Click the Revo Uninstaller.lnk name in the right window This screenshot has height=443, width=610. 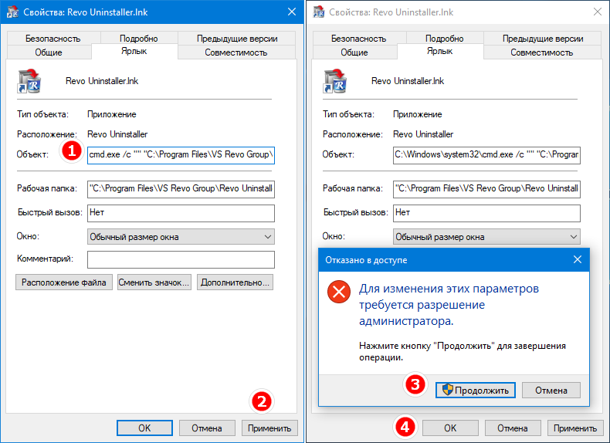408,81
